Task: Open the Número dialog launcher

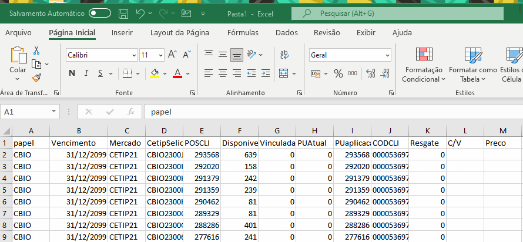Action: click(x=392, y=93)
